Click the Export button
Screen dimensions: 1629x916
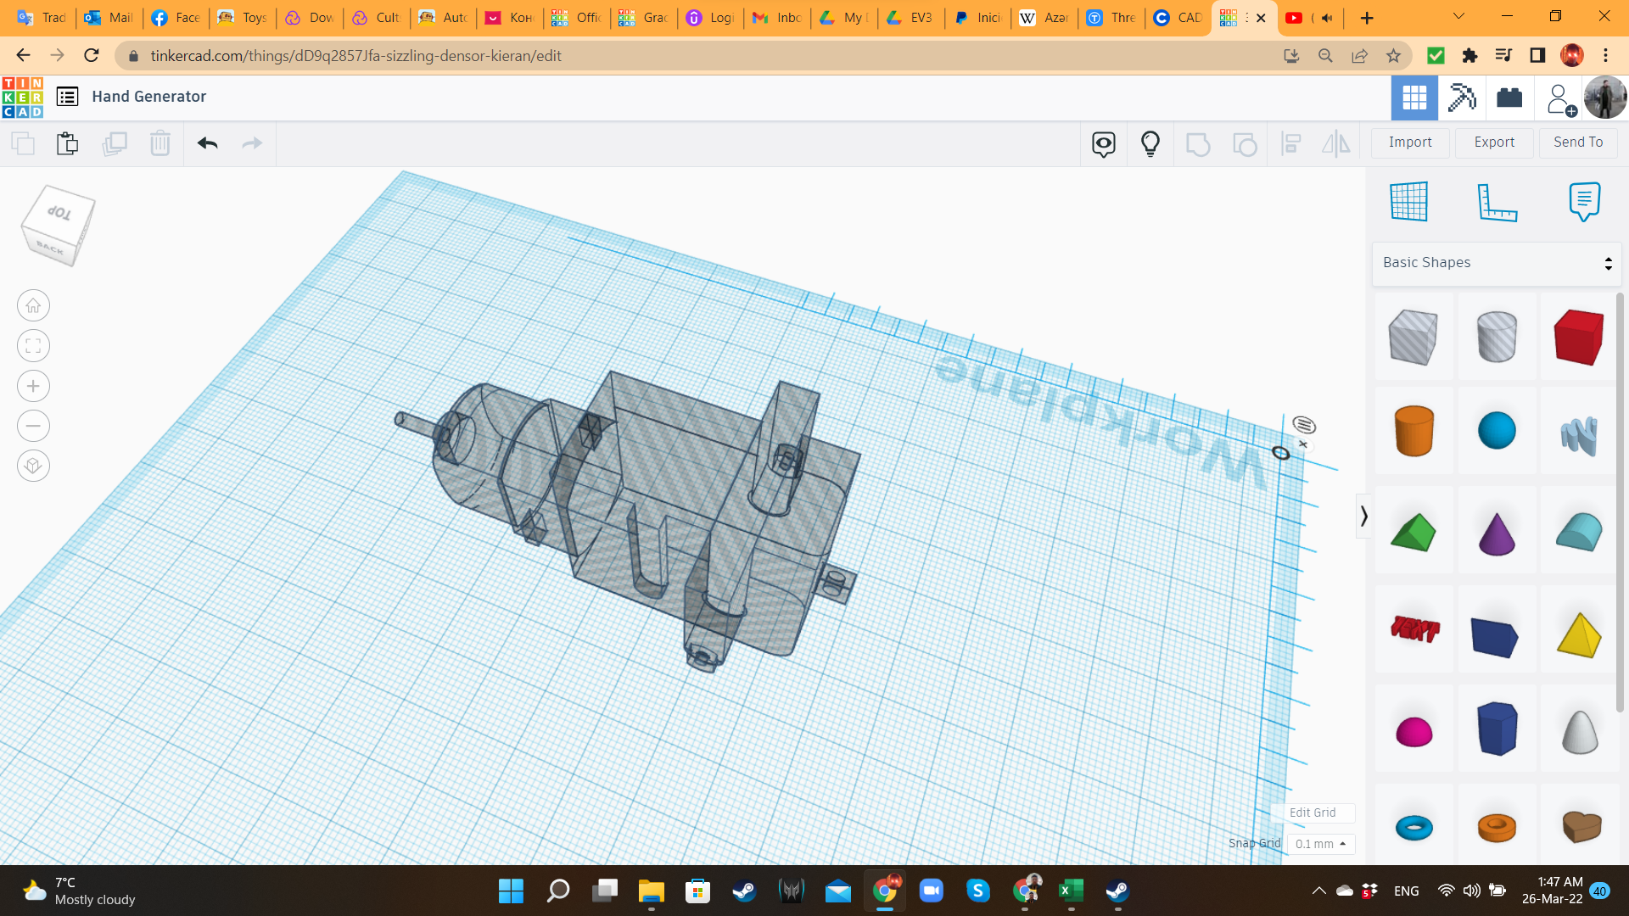pyautogui.click(x=1493, y=142)
